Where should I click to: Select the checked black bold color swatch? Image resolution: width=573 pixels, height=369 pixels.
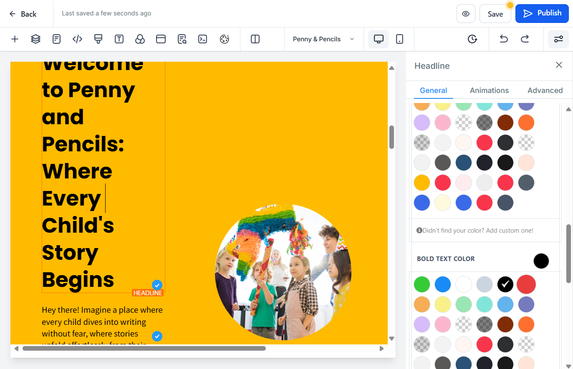[x=505, y=284]
